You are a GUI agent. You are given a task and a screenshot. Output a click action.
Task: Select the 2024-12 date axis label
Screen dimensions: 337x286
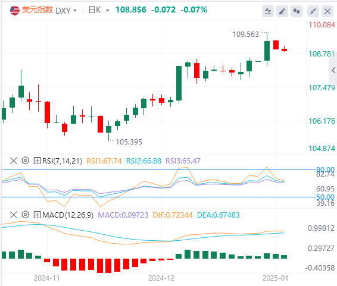point(161,278)
